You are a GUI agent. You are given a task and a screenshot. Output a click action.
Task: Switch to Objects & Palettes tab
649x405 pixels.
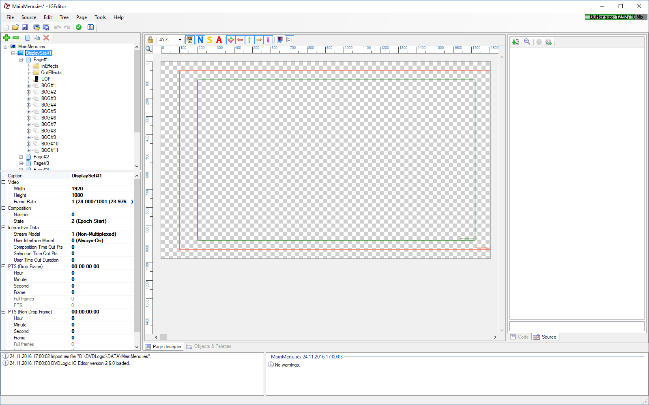pos(209,346)
